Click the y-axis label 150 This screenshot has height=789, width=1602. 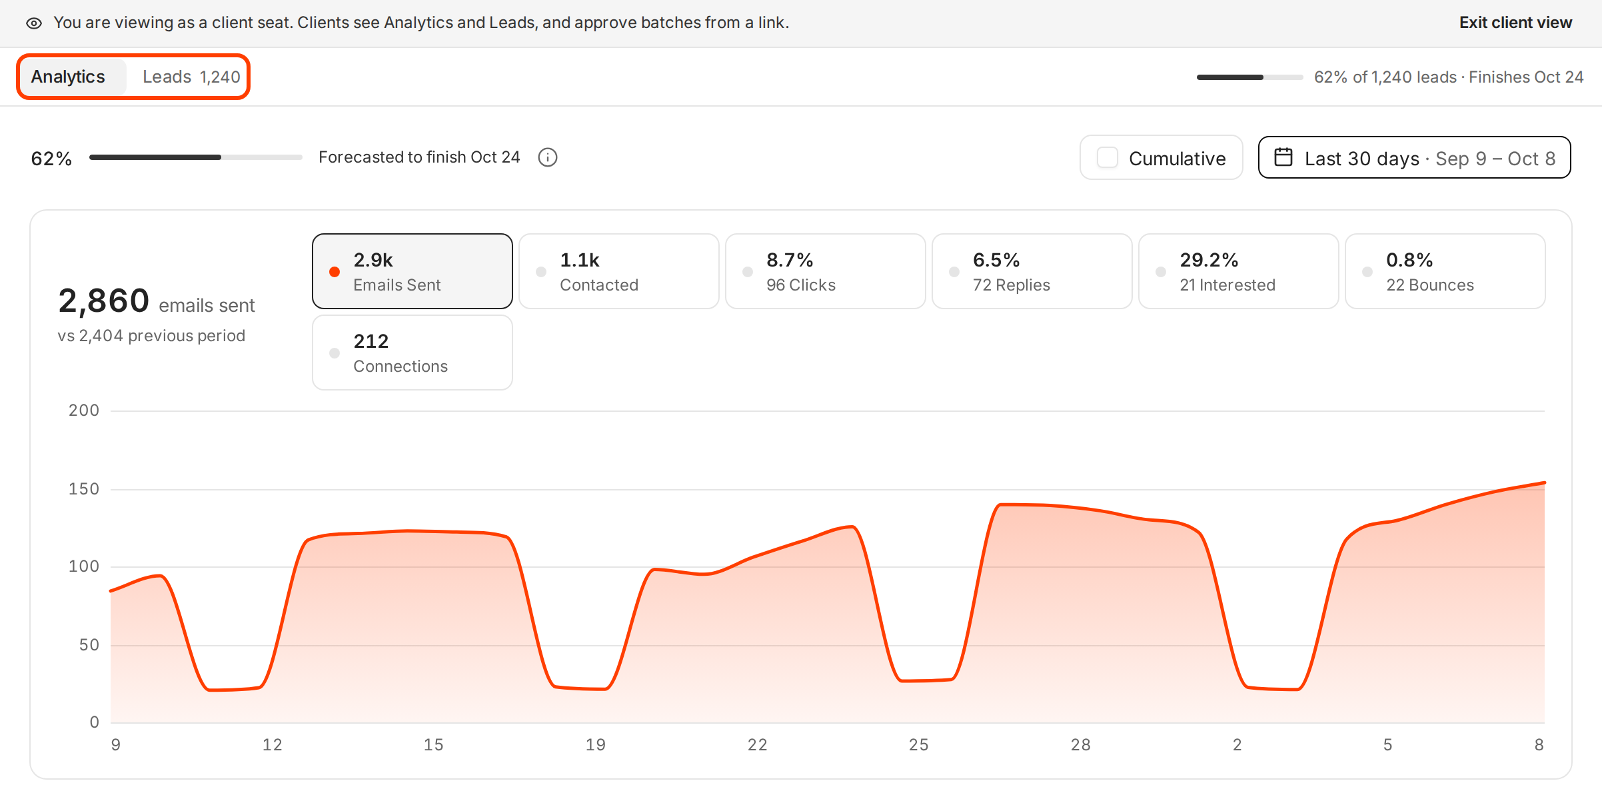point(84,489)
